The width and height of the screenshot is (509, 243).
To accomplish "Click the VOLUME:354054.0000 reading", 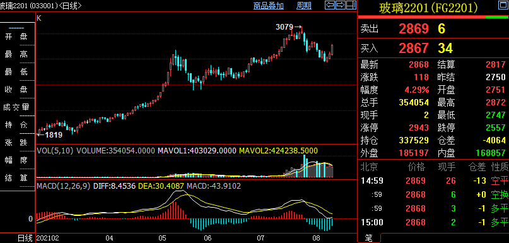I will tap(116, 151).
